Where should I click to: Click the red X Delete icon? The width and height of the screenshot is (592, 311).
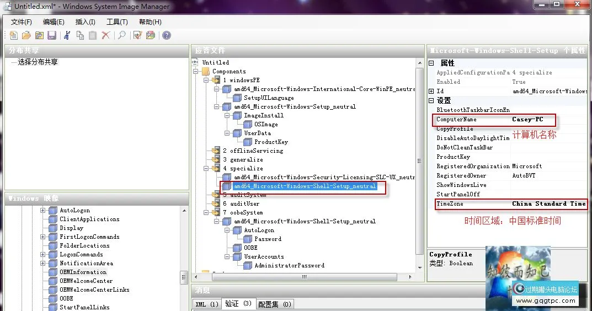point(106,35)
